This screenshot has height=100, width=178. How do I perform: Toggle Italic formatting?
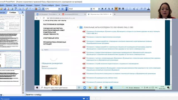click(x=106, y=9)
